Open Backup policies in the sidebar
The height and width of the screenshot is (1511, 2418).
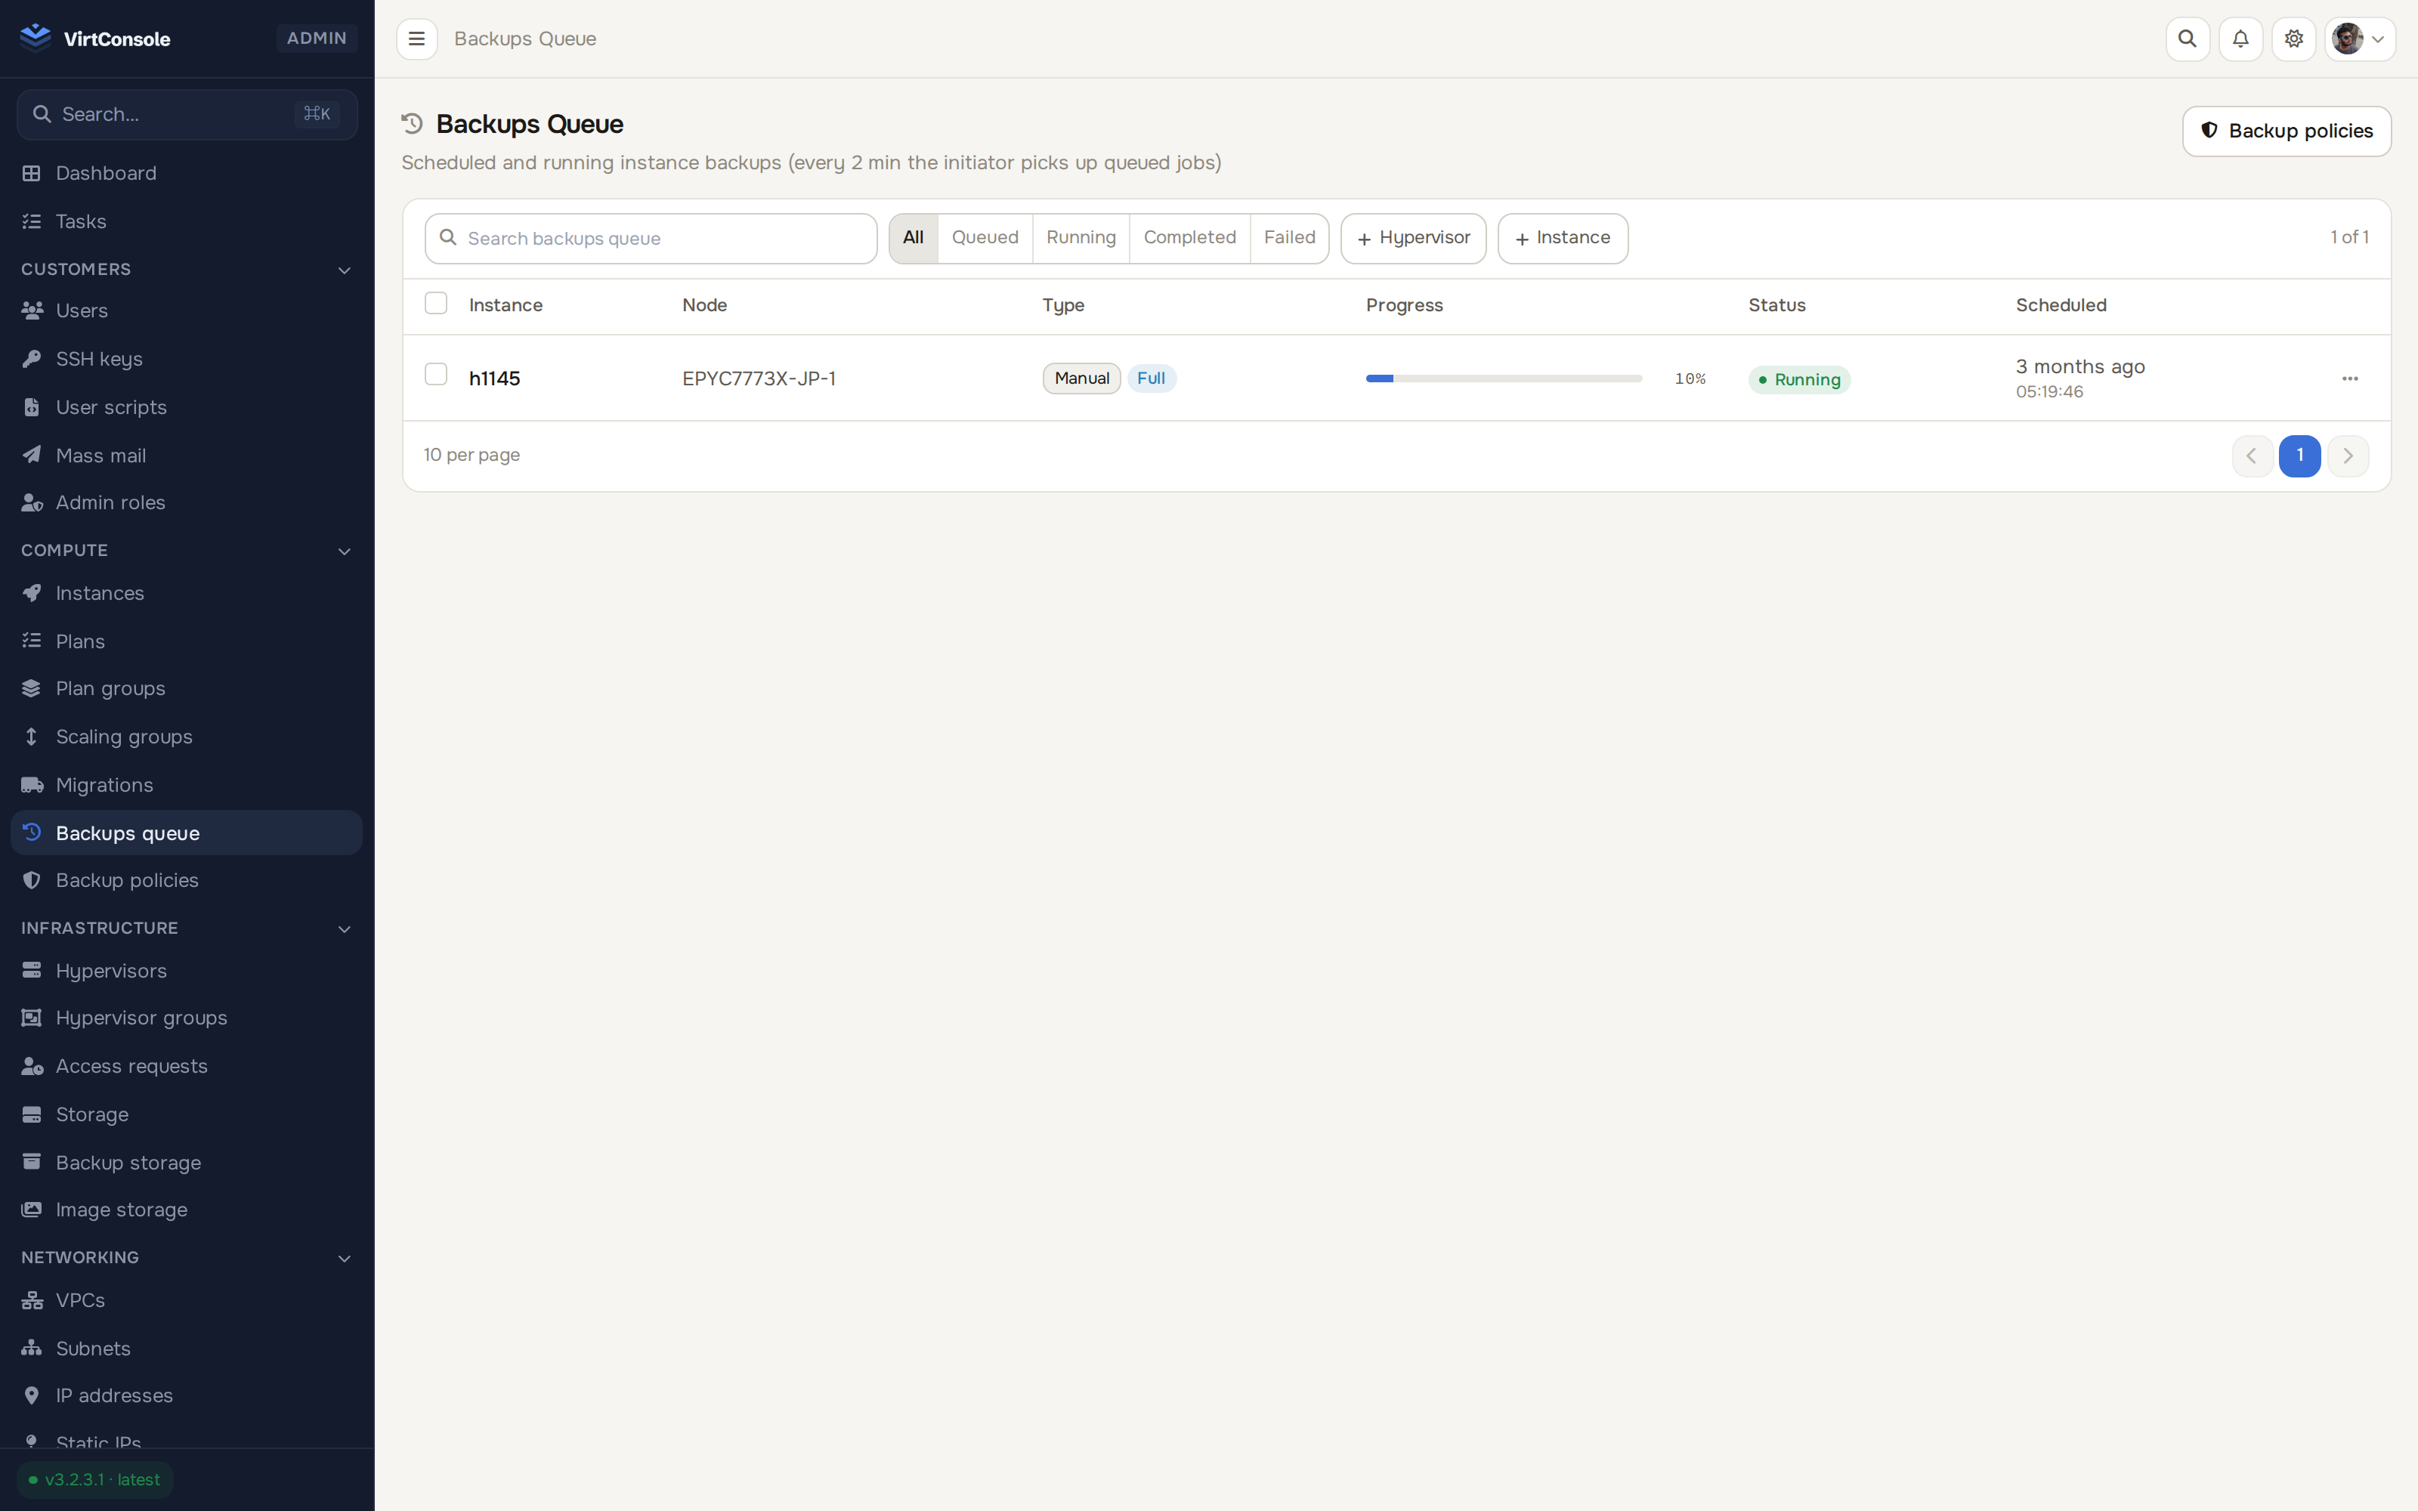[x=187, y=880]
